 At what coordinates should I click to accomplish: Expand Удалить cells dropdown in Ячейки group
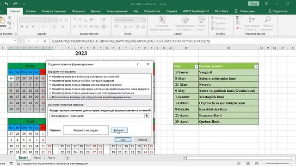228,23
